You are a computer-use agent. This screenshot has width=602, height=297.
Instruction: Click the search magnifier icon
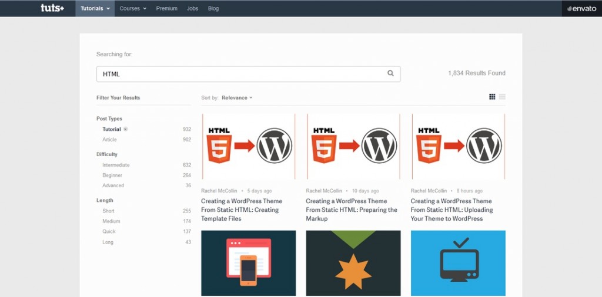pyautogui.click(x=390, y=73)
